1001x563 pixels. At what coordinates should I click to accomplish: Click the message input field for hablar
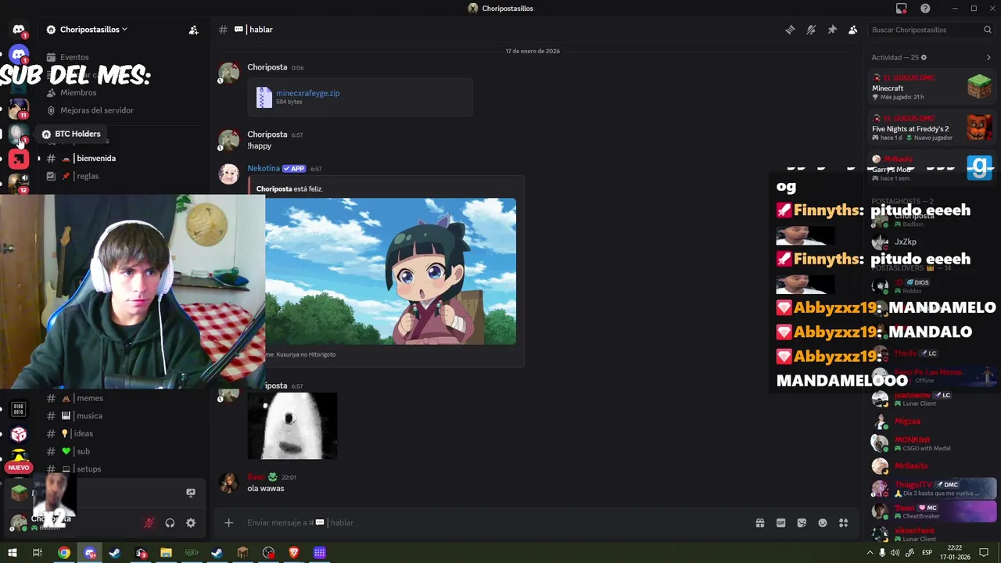(x=493, y=522)
